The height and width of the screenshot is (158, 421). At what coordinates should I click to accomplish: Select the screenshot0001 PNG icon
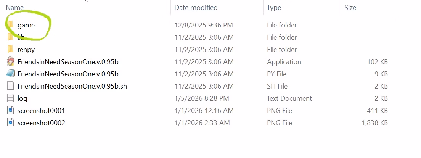point(10,110)
